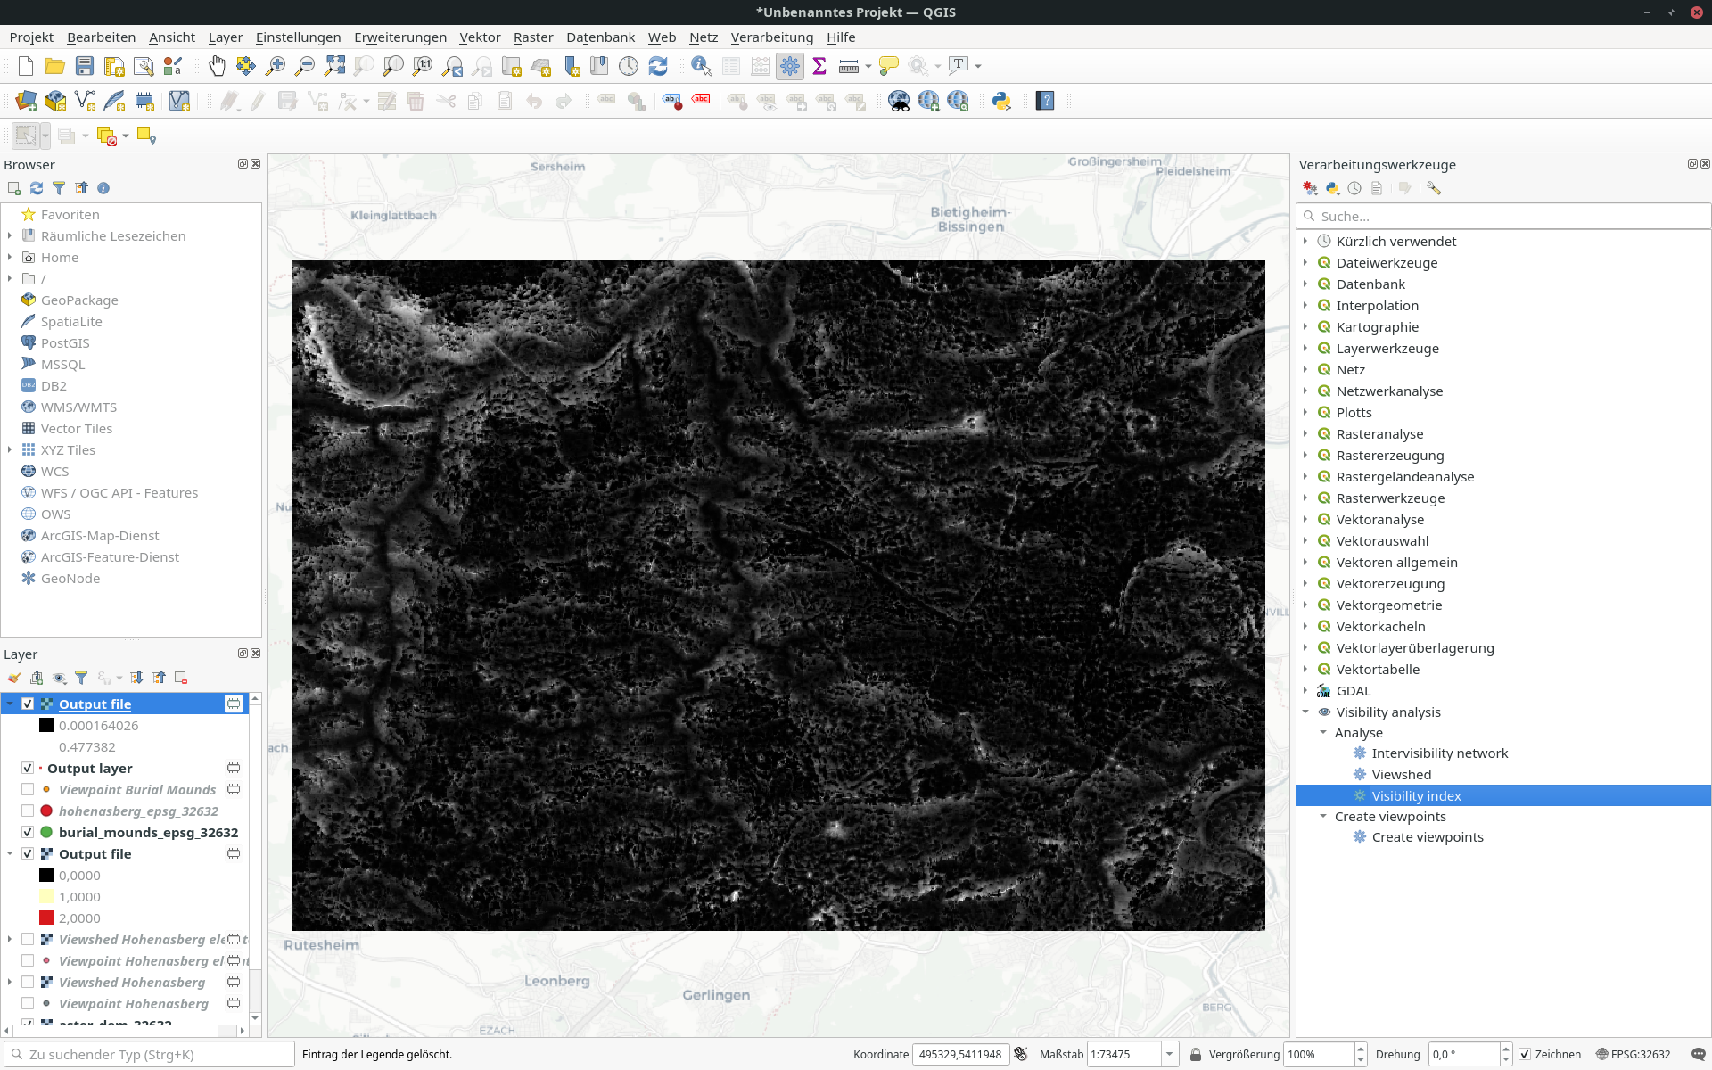
Task: Show Viewpoint Hohenasberg layer
Action: click(28, 1003)
